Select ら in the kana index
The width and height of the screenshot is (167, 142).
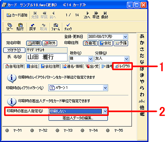click(142, 88)
